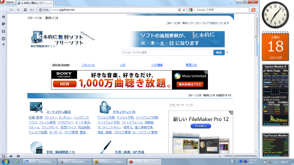Click the red Opera toolbar extension icon

pyautogui.click(x=253, y=10)
